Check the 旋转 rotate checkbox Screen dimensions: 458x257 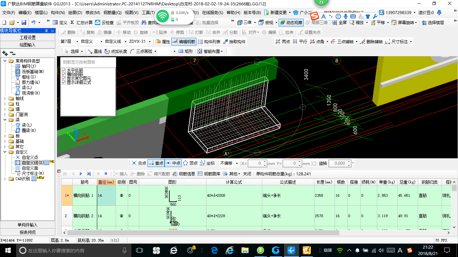[314, 163]
